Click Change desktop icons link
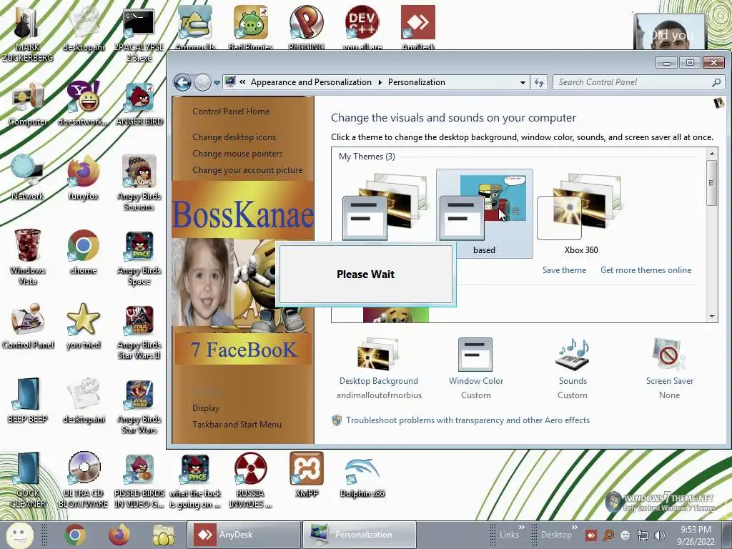This screenshot has width=732, height=549. coord(234,137)
